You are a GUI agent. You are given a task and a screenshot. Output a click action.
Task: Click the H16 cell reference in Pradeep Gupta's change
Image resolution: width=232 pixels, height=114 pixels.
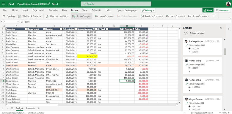[x=203, y=45]
